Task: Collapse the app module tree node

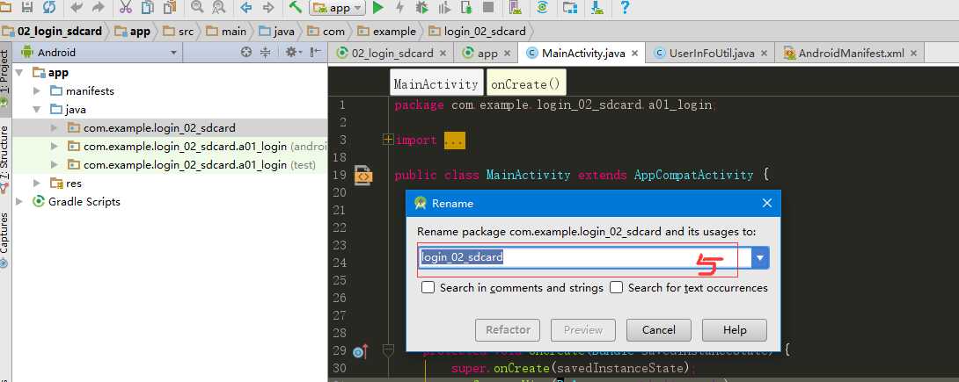Action: [19, 73]
